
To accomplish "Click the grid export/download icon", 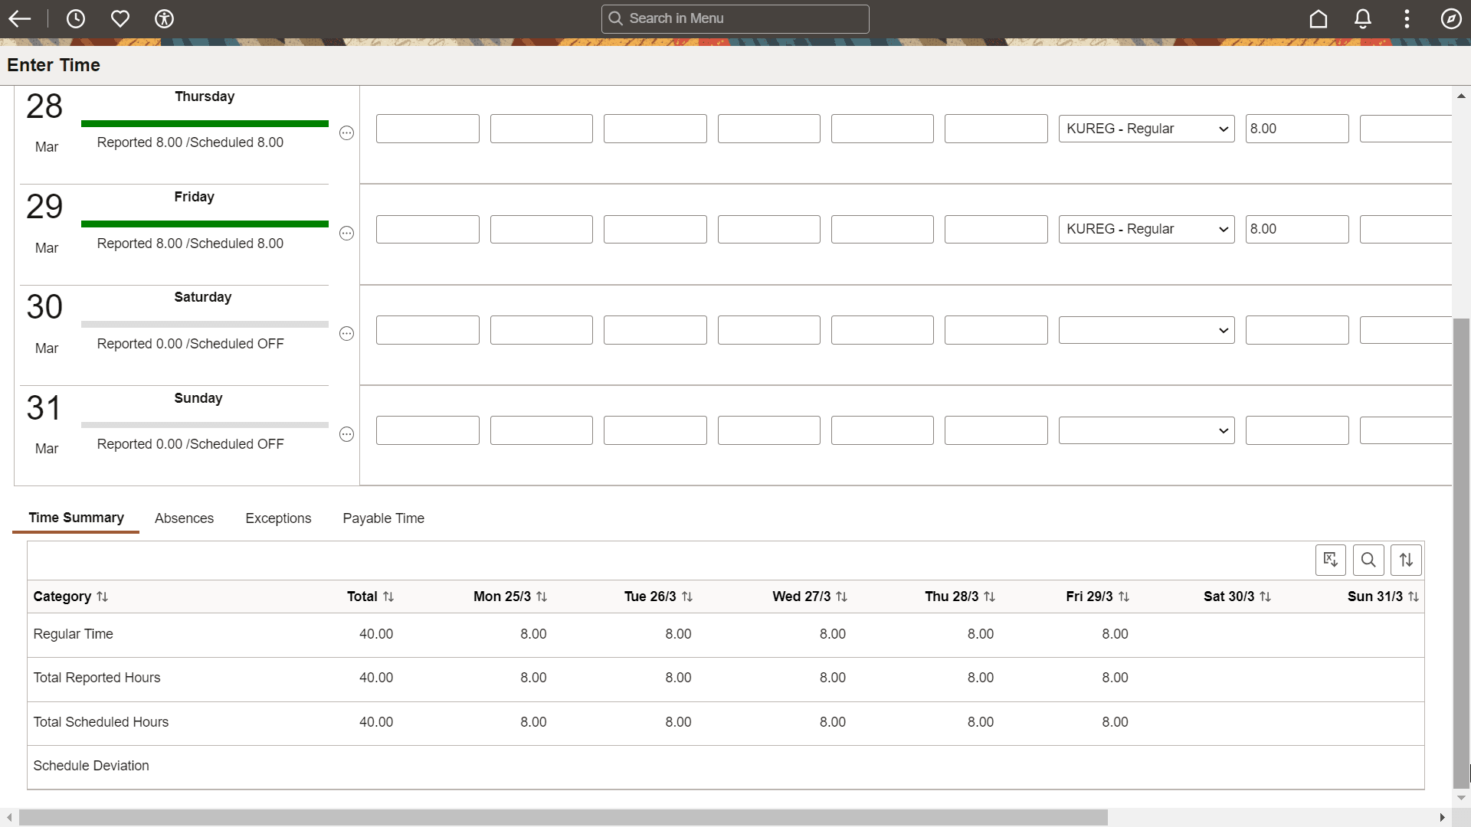I will 1330,560.
